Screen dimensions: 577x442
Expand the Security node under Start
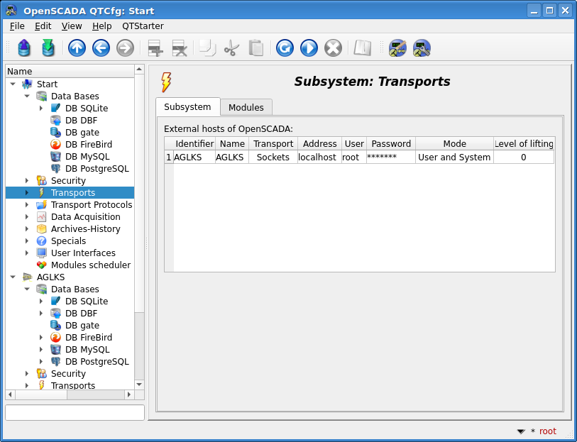27,181
